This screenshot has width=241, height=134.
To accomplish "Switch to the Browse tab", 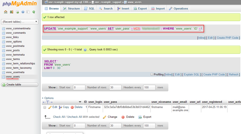I will tap(52, 8).
